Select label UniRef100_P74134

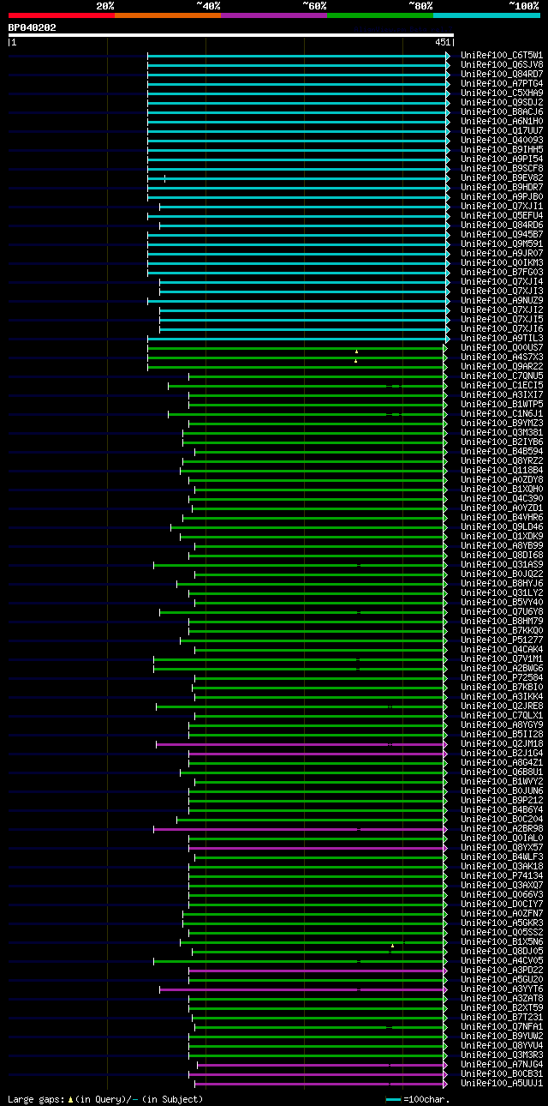(502, 875)
